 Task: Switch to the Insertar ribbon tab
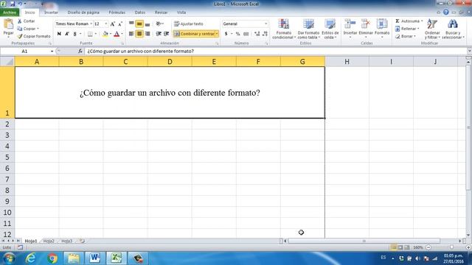pos(51,13)
